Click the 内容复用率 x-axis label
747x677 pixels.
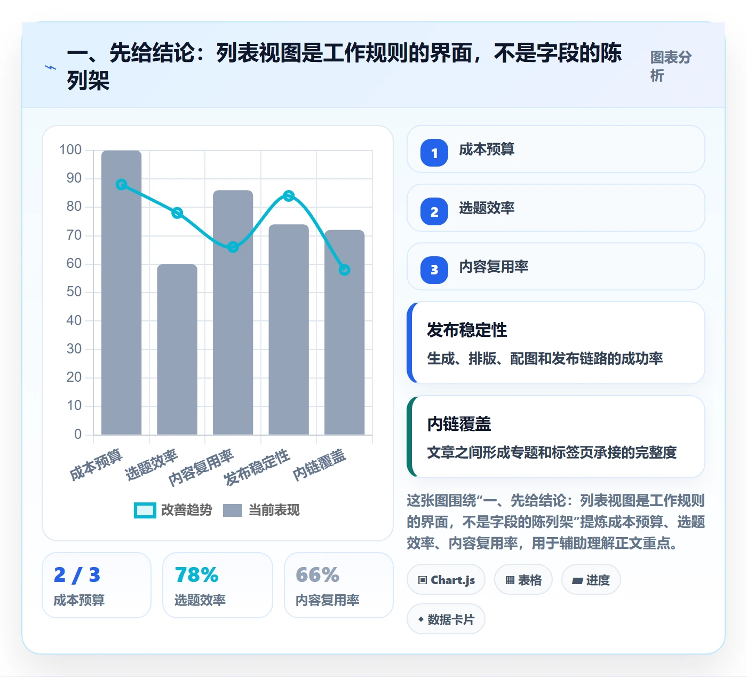tap(201, 467)
